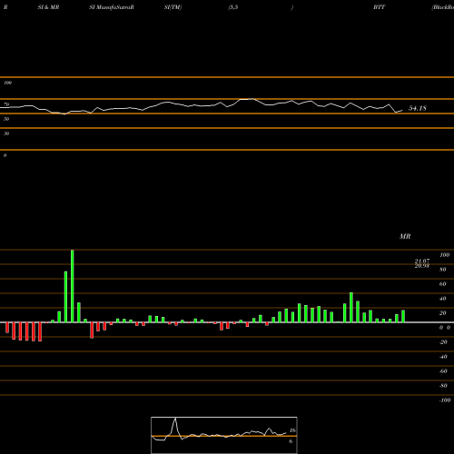Click the 30 level label on the RSI axis
454x454 pixels.
tap(6, 133)
